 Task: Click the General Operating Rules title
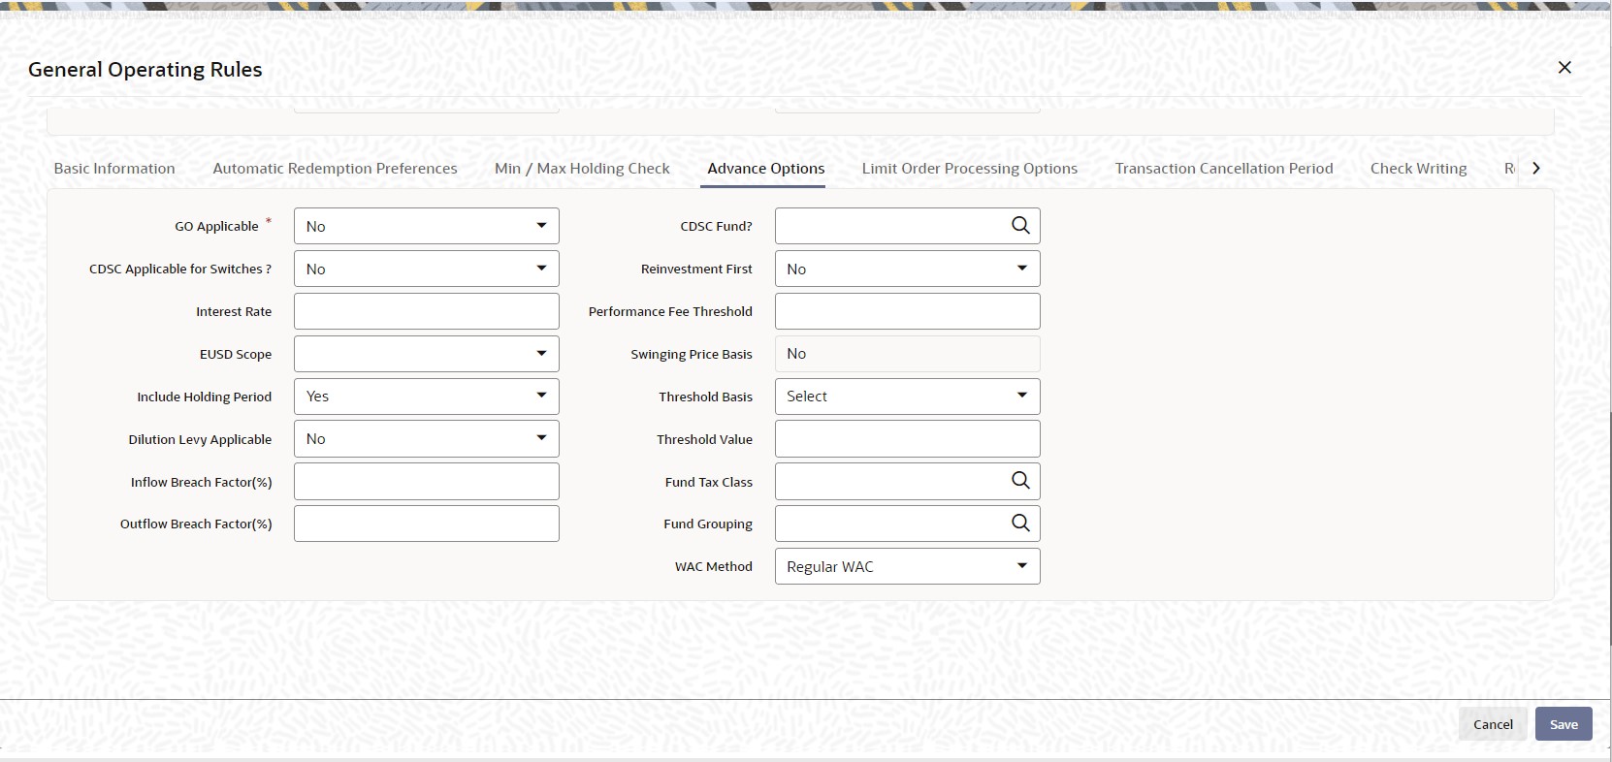[145, 70]
